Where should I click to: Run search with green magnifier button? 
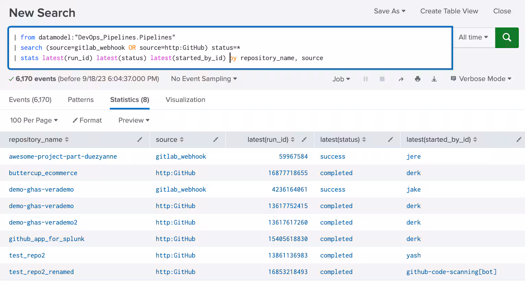tap(506, 37)
